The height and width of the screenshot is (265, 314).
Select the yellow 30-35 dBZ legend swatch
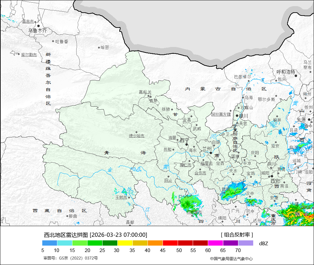coord(125,243)
